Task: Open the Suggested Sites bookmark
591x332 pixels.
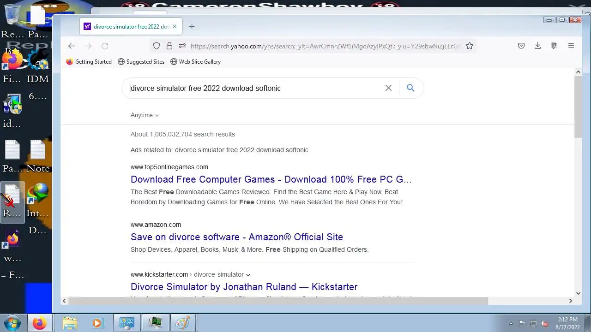Action: tap(141, 61)
